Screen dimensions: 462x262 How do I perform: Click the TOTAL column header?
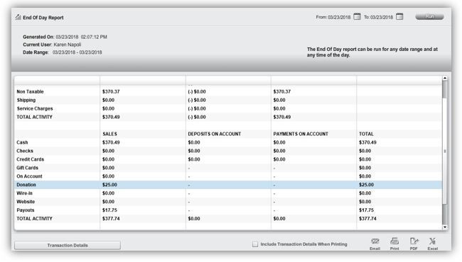click(x=366, y=134)
